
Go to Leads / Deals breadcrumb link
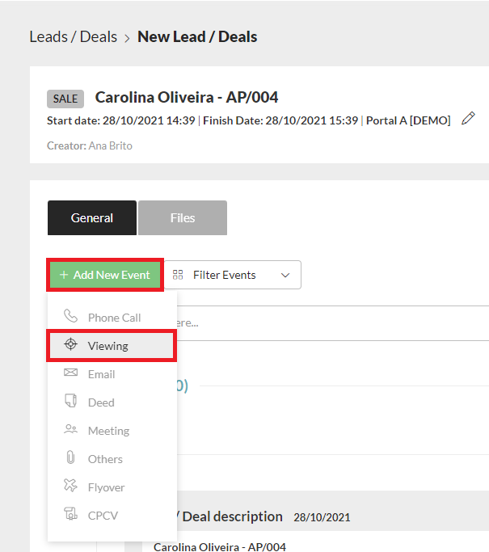click(x=74, y=37)
